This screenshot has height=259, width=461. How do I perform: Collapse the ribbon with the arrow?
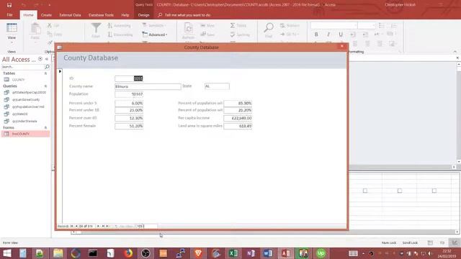click(x=455, y=52)
